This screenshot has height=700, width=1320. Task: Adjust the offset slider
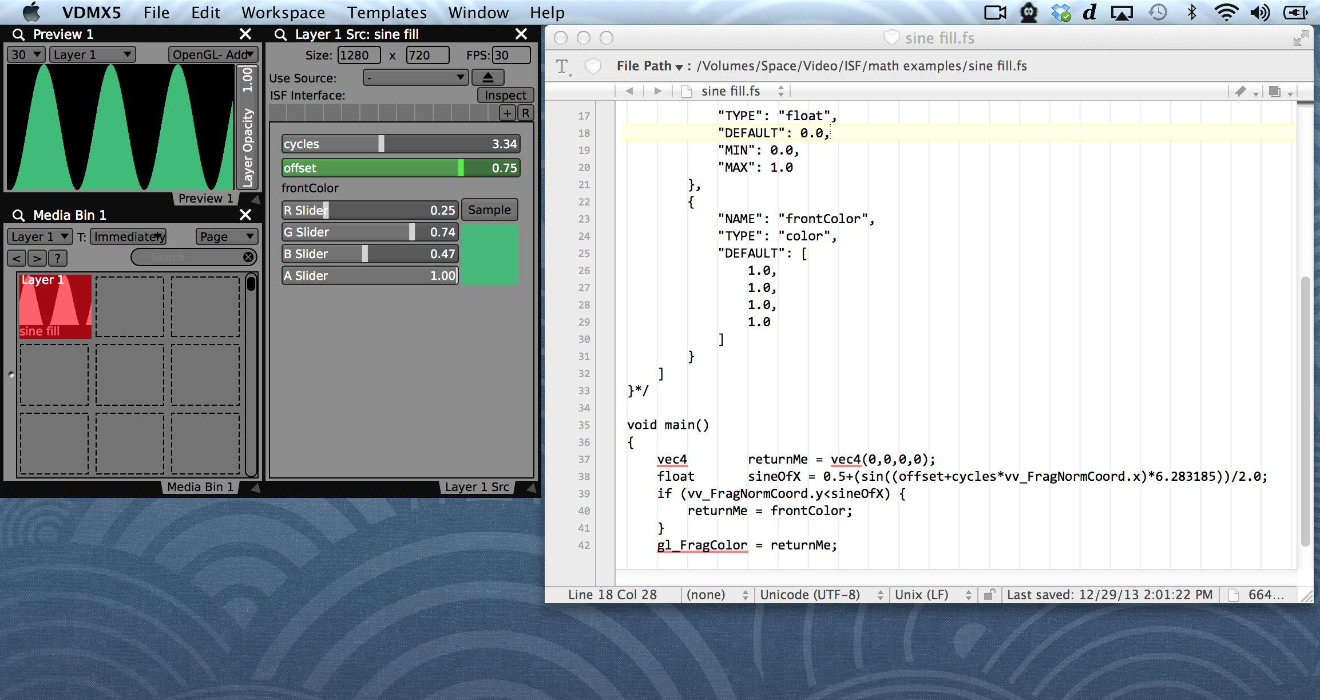pyautogui.click(x=401, y=168)
